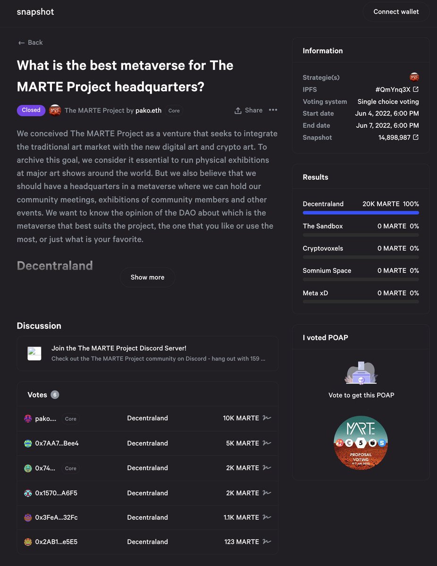Open voter 0x1570...A6F5 profile
Image resolution: width=437 pixels, height=566 pixels.
[56, 493]
